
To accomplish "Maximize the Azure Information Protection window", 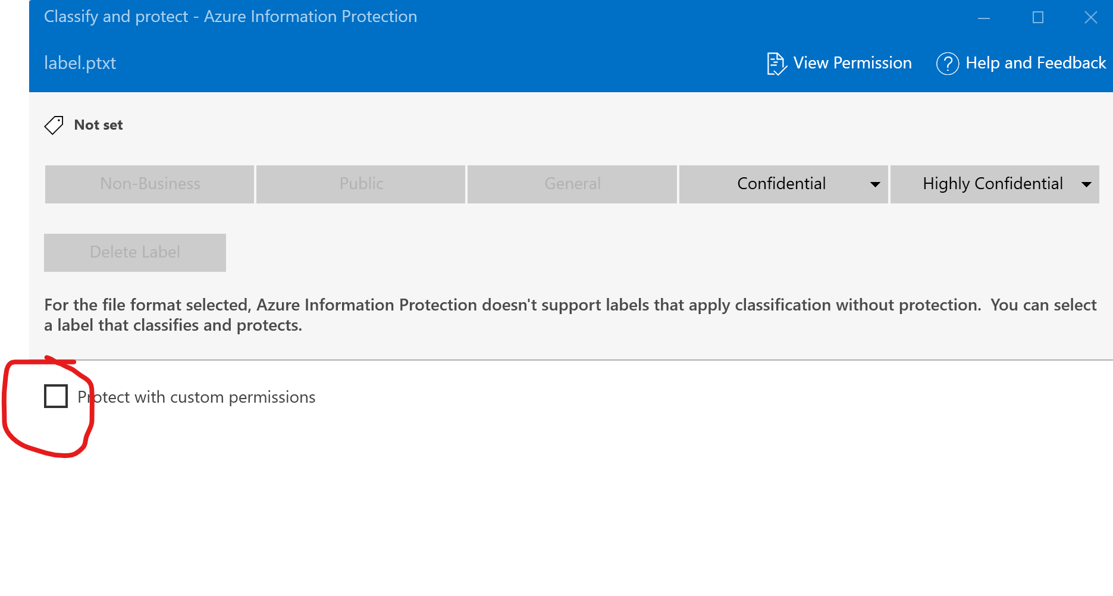I will 1038,18.
